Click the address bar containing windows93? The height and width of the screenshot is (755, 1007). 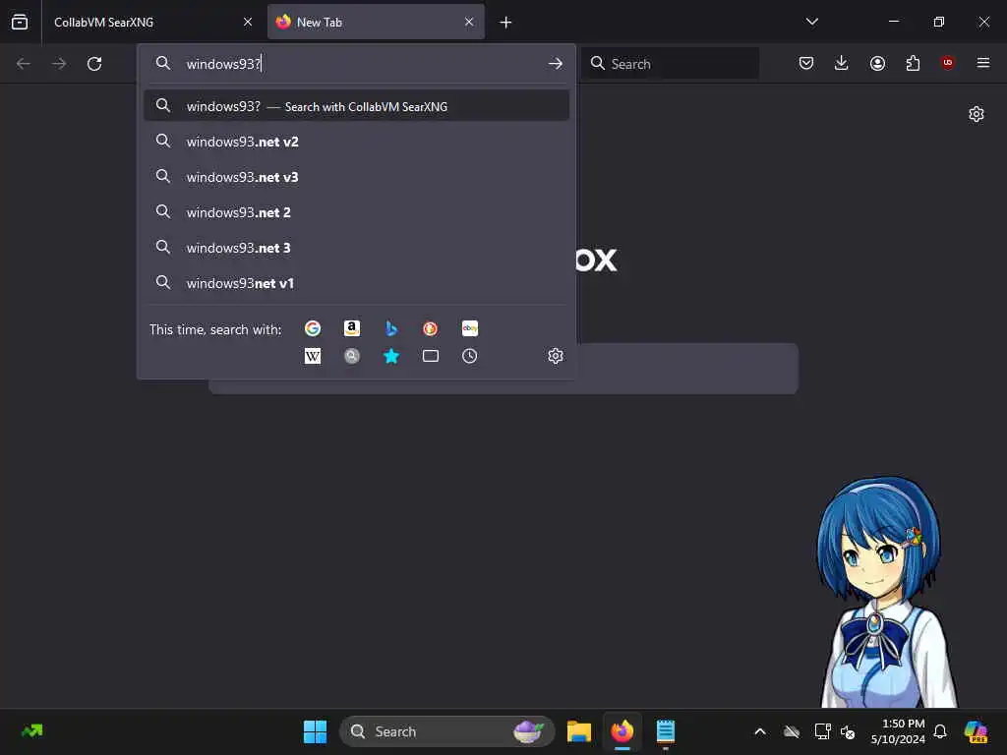tap(356, 64)
